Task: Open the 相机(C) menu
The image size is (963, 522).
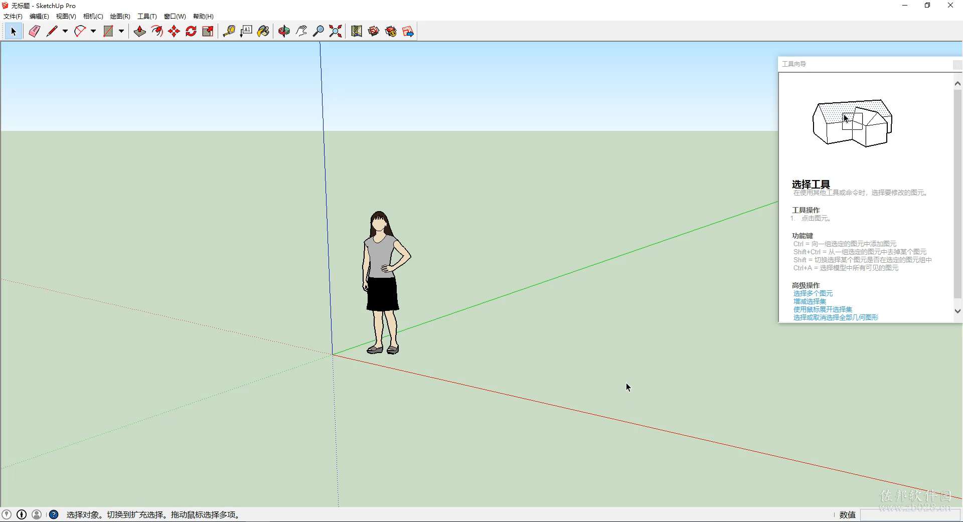Action: click(93, 17)
